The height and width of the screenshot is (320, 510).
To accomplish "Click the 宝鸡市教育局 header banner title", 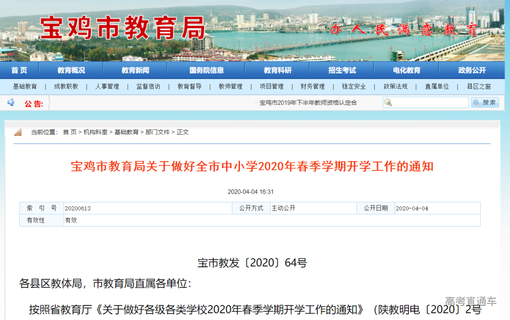I will tap(123, 28).
